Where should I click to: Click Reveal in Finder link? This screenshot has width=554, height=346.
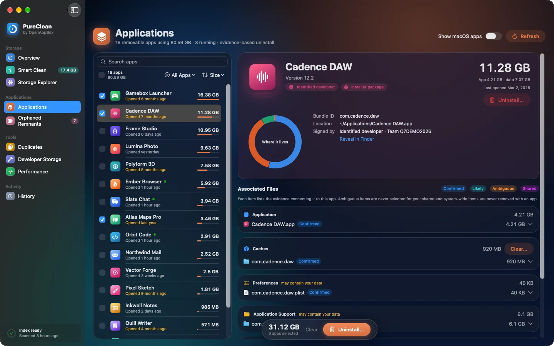[357, 139]
